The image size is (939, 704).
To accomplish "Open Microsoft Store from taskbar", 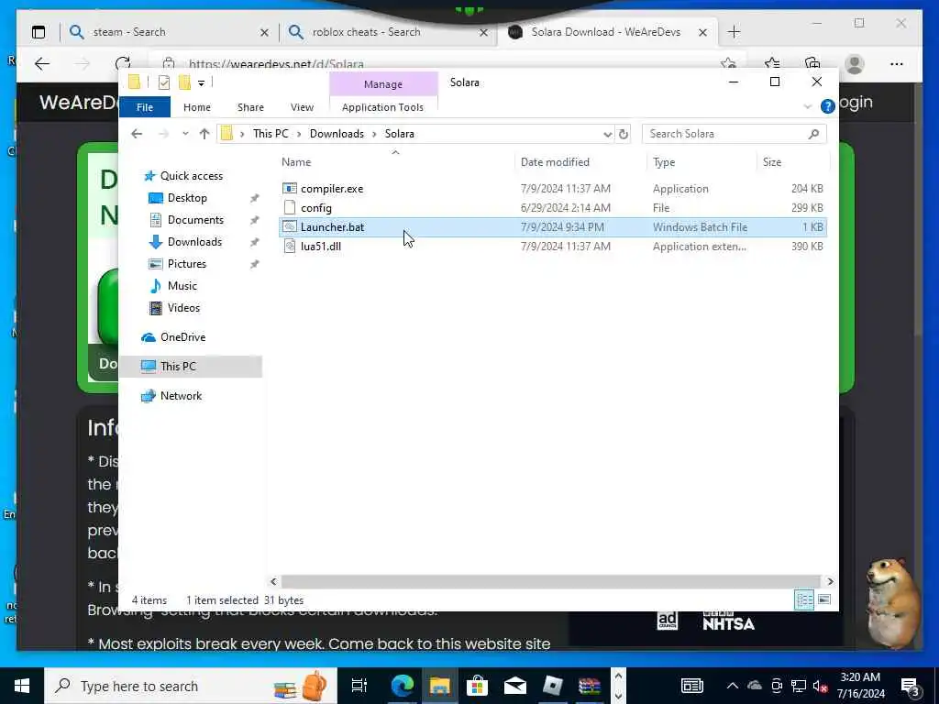I will [477, 686].
